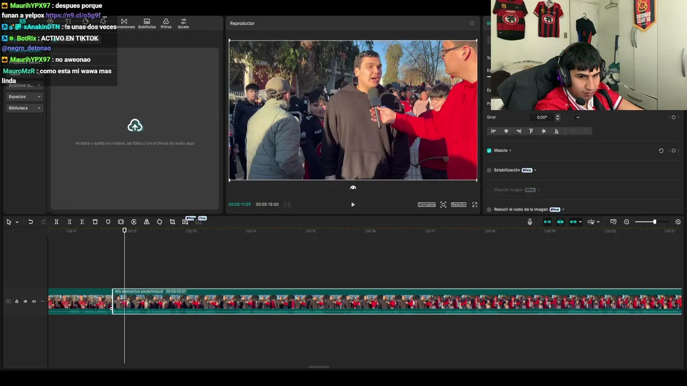
Task: Start voiceover recording with microphone
Action: pyautogui.click(x=530, y=222)
